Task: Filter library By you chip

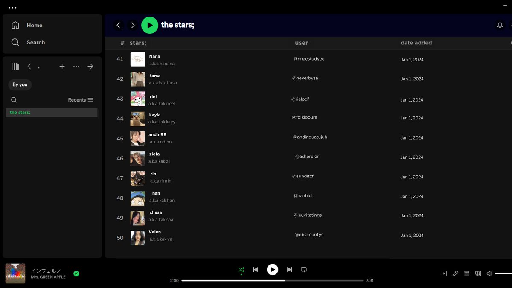Action: coord(20,84)
